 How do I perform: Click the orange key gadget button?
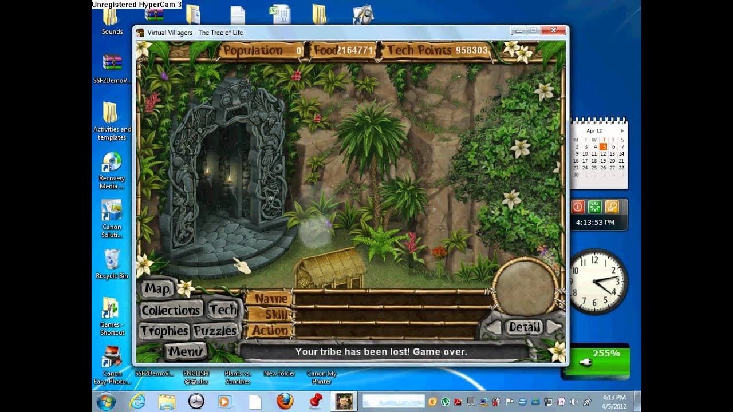click(612, 207)
